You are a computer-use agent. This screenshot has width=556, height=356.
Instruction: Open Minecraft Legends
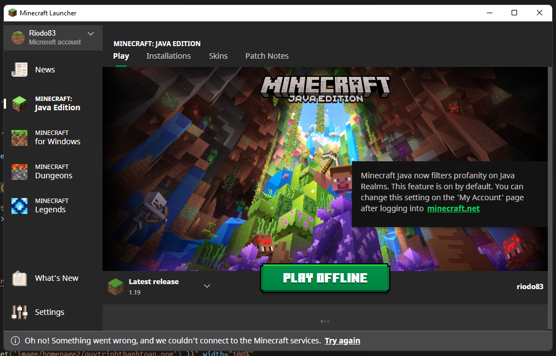[x=52, y=205]
